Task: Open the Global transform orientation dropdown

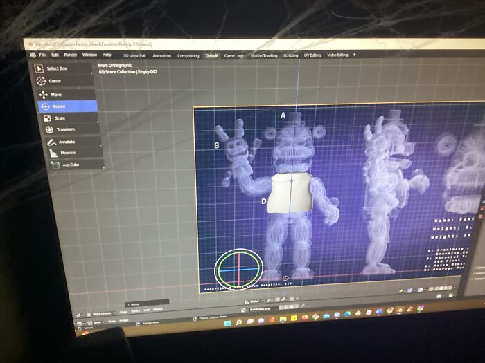Action: [x=254, y=301]
